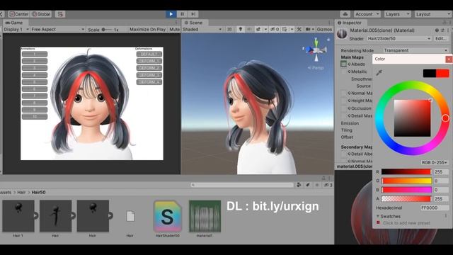Screen dimensions: 453x255
Task: Click the DEFORM_3 button in Game view
Action: (149, 75)
